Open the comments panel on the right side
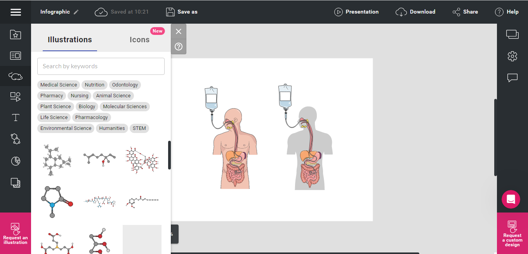This screenshot has width=528, height=254. pyautogui.click(x=512, y=78)
